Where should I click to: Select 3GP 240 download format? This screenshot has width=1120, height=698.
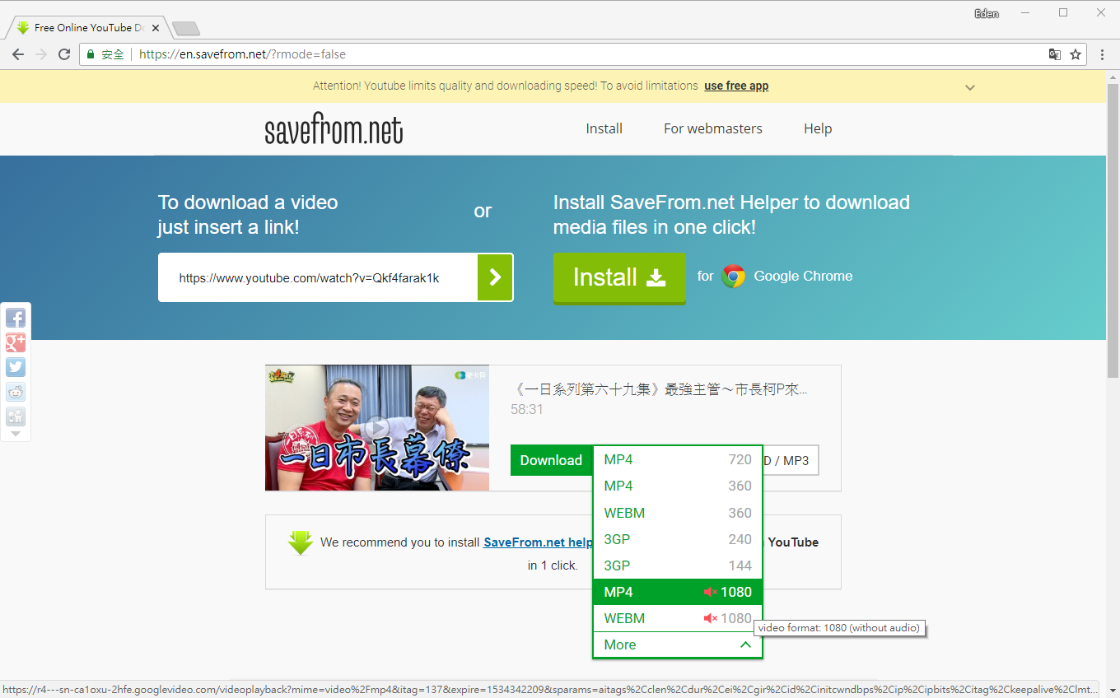click(678, 539)
